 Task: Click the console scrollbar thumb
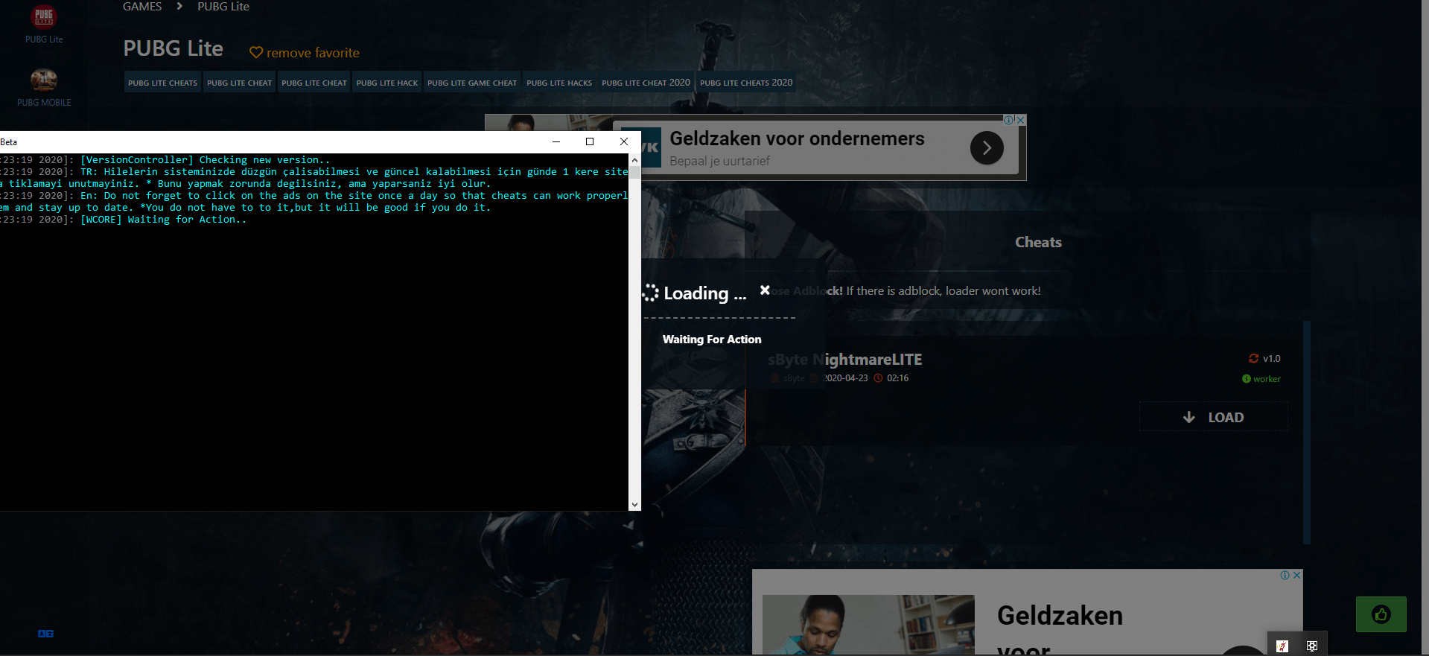click(634, 172)
